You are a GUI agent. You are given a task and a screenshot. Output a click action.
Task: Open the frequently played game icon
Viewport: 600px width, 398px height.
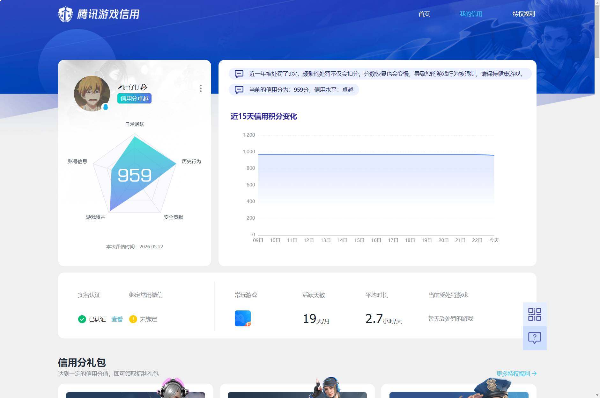tap(243, 318)
